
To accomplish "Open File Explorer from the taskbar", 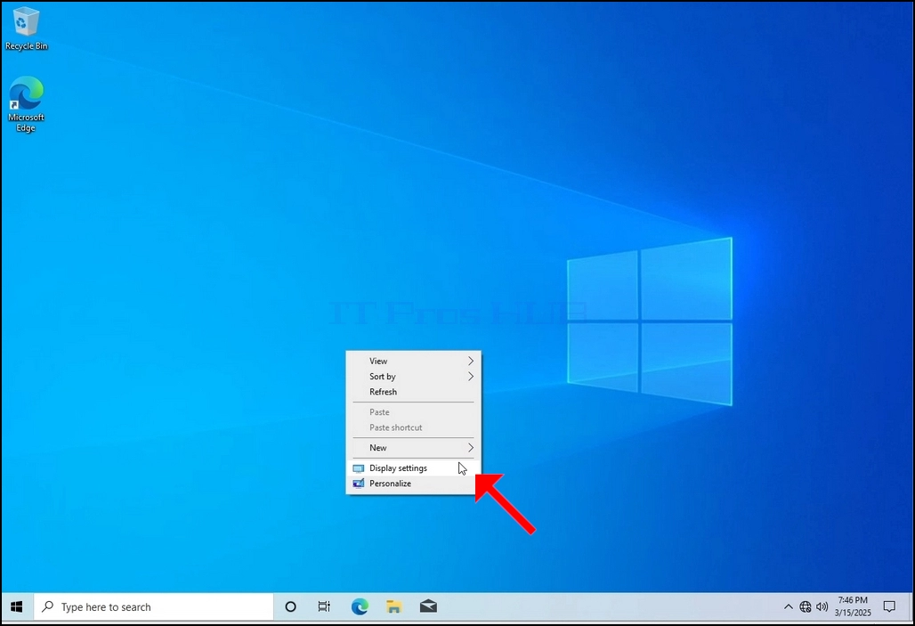I will tap(394, 606).
